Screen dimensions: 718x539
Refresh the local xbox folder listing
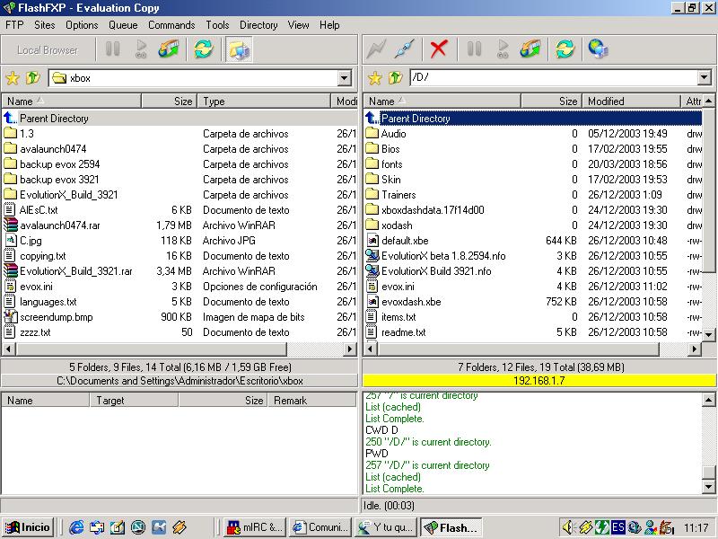coord(204,49)
